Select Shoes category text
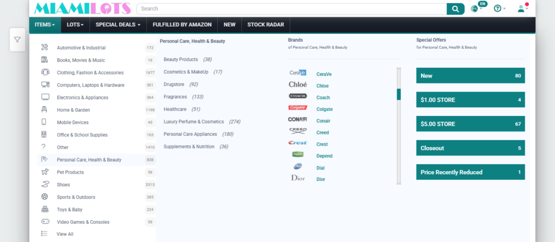 point(63,185)
